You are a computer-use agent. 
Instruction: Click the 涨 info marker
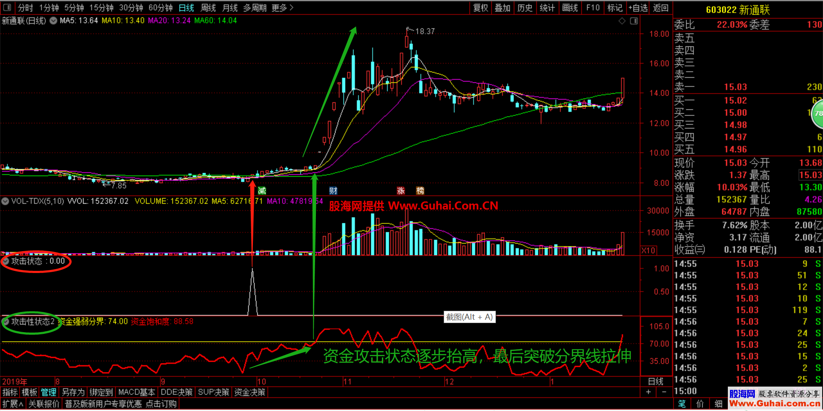(401, 191)
